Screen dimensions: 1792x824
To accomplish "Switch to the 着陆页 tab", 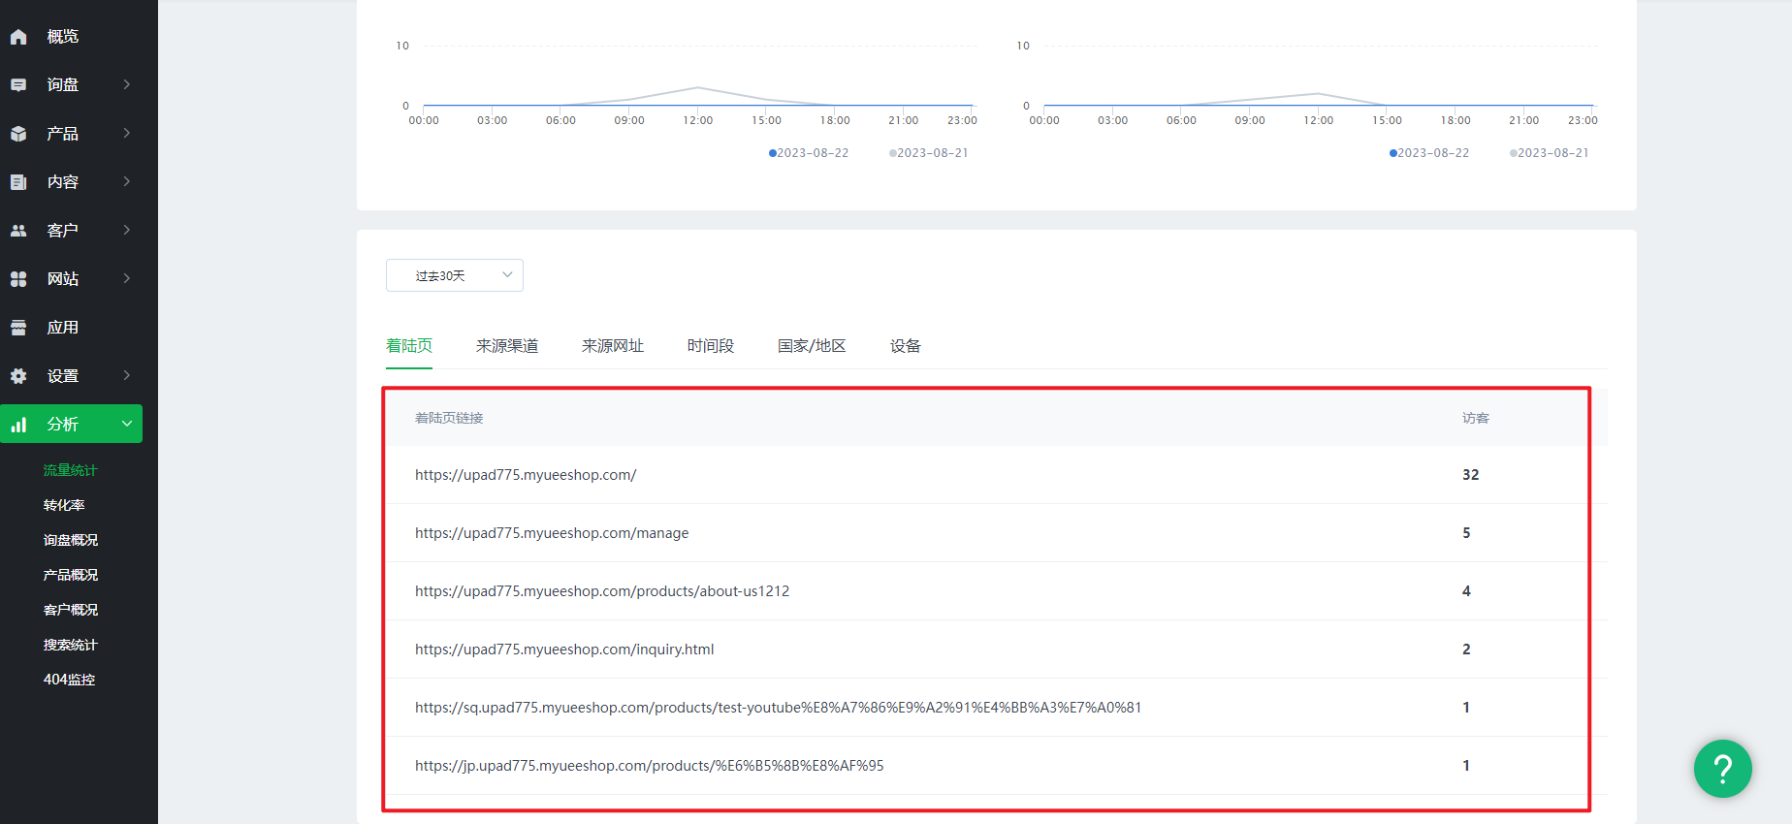I will (409, 346).
